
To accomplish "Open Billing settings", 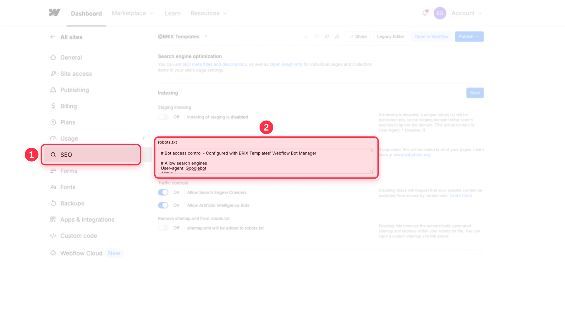I will (x=69, y=106).
